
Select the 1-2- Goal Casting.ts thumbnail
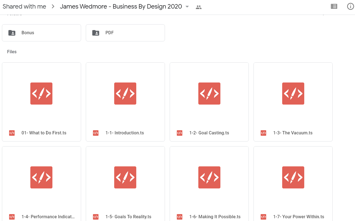209,94
